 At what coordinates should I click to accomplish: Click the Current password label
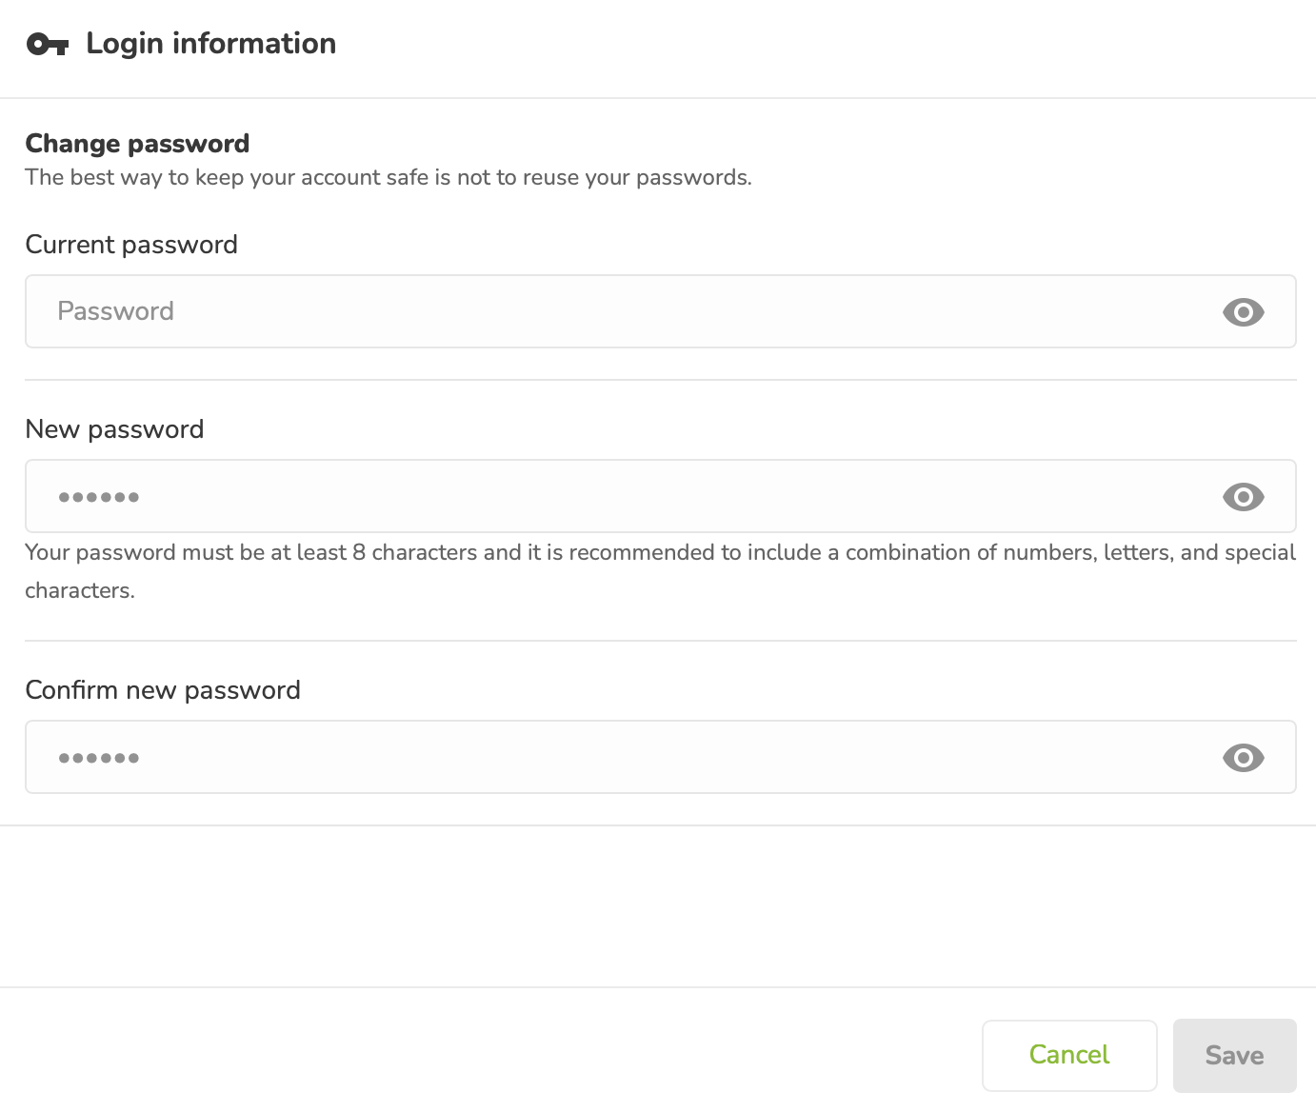[x=131, y=245]
